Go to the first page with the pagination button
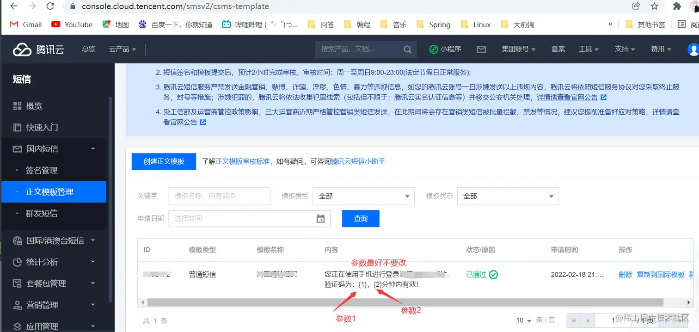Image resolution: width=699 pixels, height=332 pixels. (x=574, y=320)
